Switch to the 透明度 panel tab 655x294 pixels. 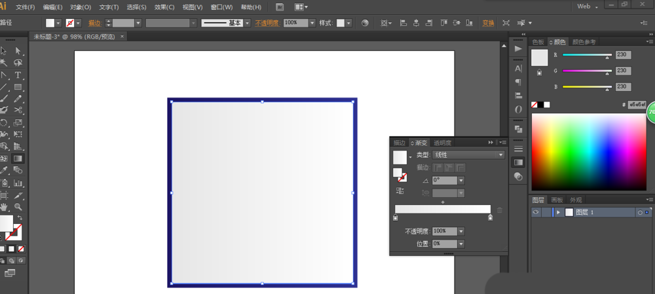[442, 143]
